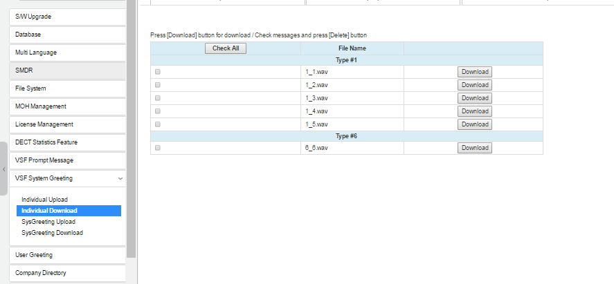Expand the User Greeting section
The width and height of the screenshot is (614, 284).
[x=34, y=255]
